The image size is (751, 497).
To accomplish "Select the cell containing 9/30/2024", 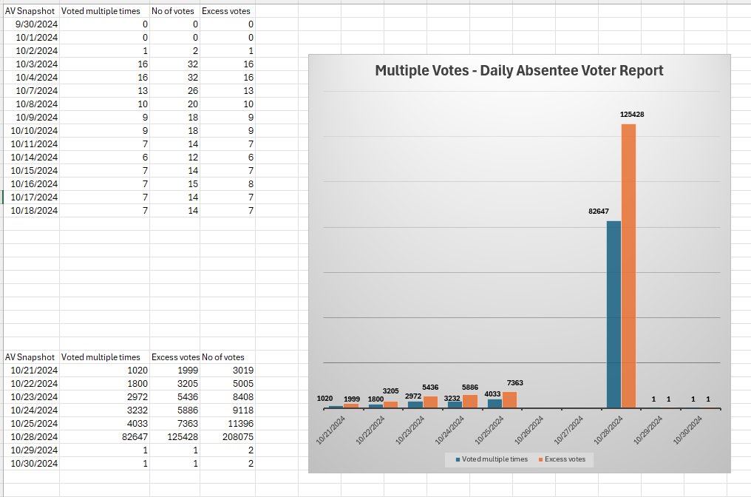I will pos(35,24).
